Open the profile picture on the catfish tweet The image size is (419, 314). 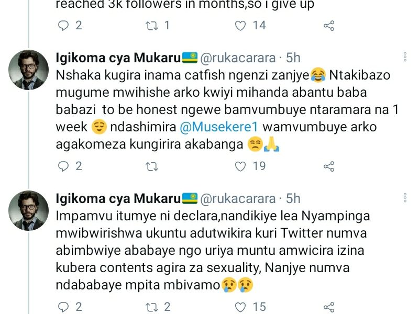[29, 70]
